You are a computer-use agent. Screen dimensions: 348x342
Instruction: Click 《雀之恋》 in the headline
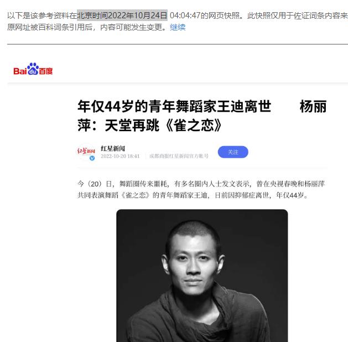tap(194, 126)
